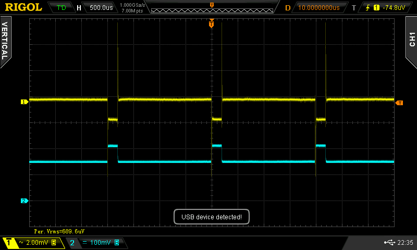Screen dimensions: 417x250
Task: Select the 10.0000000us delay value
Action: tap(318, 7)
